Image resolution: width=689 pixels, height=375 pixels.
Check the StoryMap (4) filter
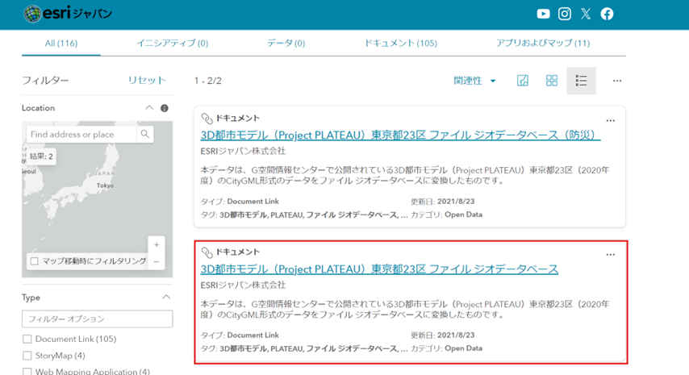click(x=27, y=356)
